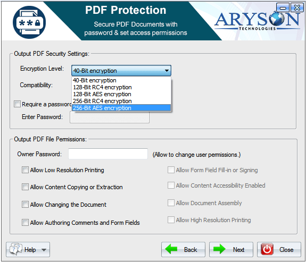The width and height of the screenshot is (306, 262).
Task: Expand the Help button dropdown arrow
Action: (44, 250)
